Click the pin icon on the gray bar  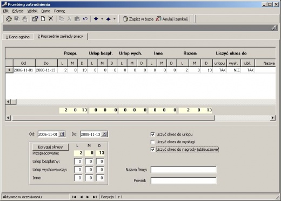pos(274,28)
